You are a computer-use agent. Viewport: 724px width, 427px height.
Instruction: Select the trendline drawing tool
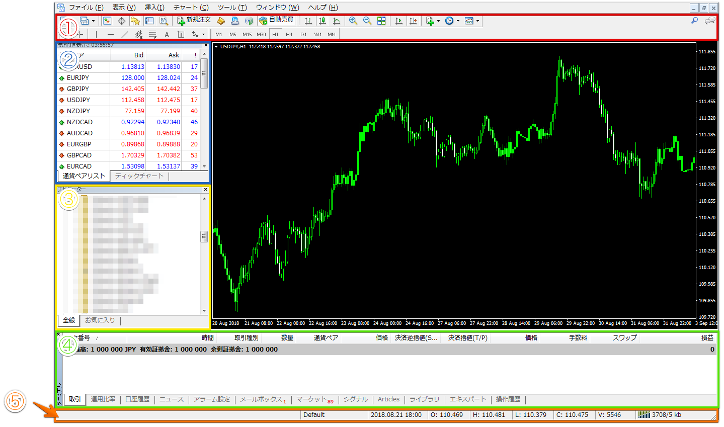tap(125, 34)
